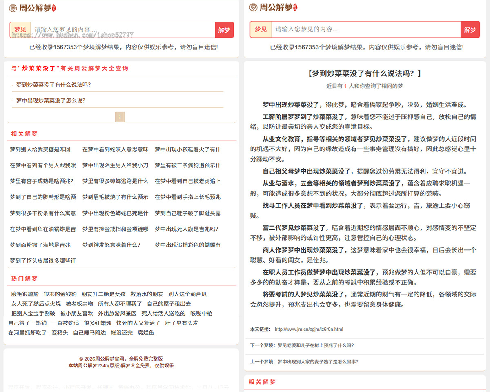
Task: Open link 梦中出现小孩鞋着火了有什
Action: (187, 149)
